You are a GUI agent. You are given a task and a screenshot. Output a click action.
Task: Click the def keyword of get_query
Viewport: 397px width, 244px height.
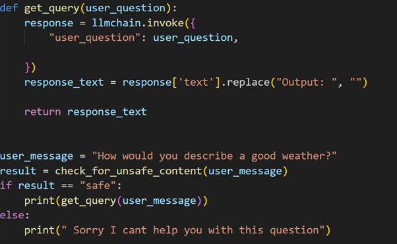click(9, 8)
